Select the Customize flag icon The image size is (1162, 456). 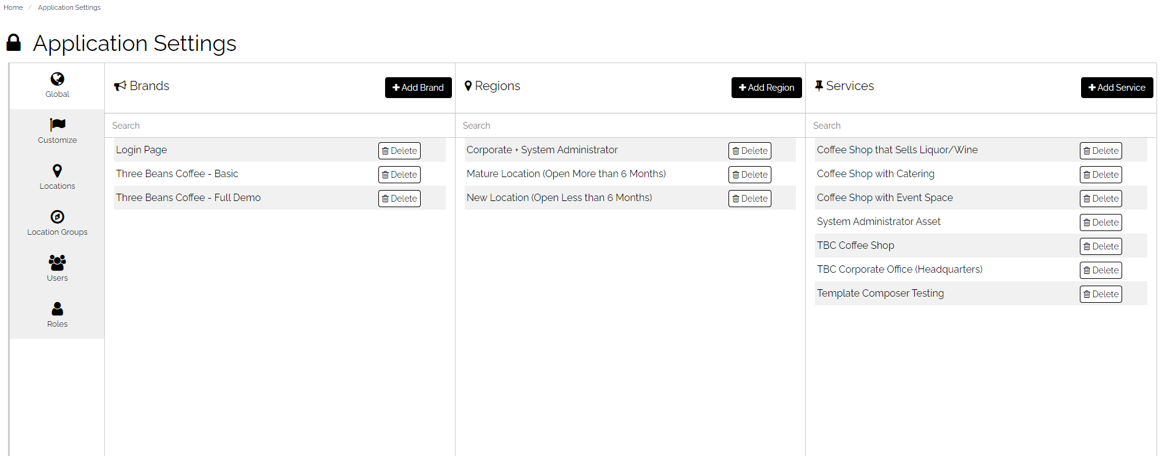click(57, 125)
